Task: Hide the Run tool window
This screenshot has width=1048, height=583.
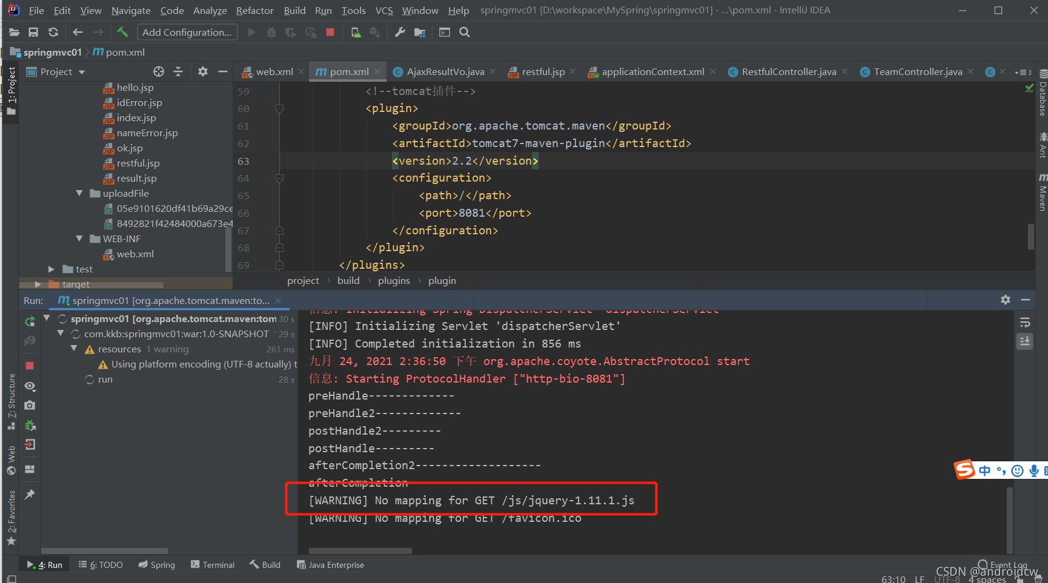Action: click(x=1026, y=300)
